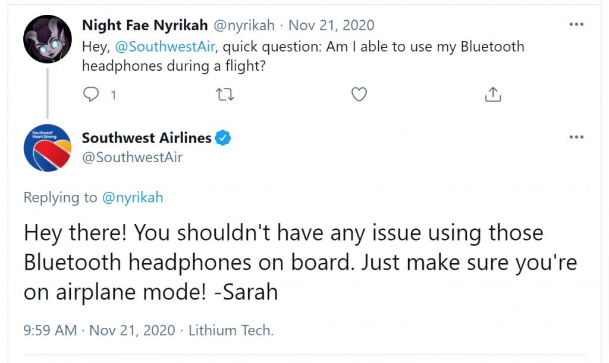Open the Night Fae Nyrikah display name

(x=145, y=25)
